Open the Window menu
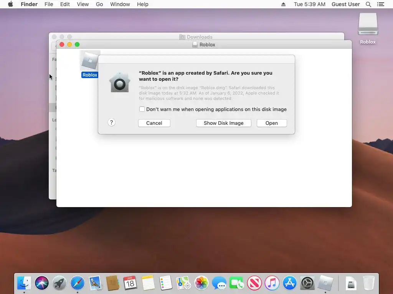393x294 pixels. (120, 4)
